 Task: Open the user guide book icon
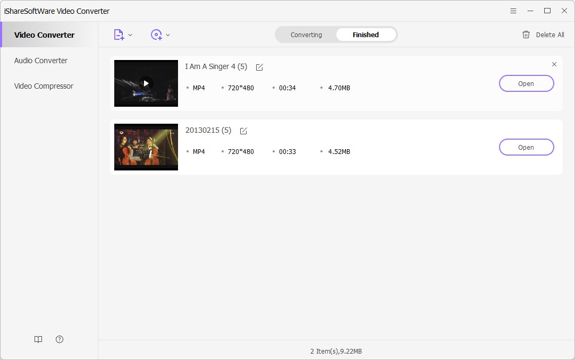(38, 339)
